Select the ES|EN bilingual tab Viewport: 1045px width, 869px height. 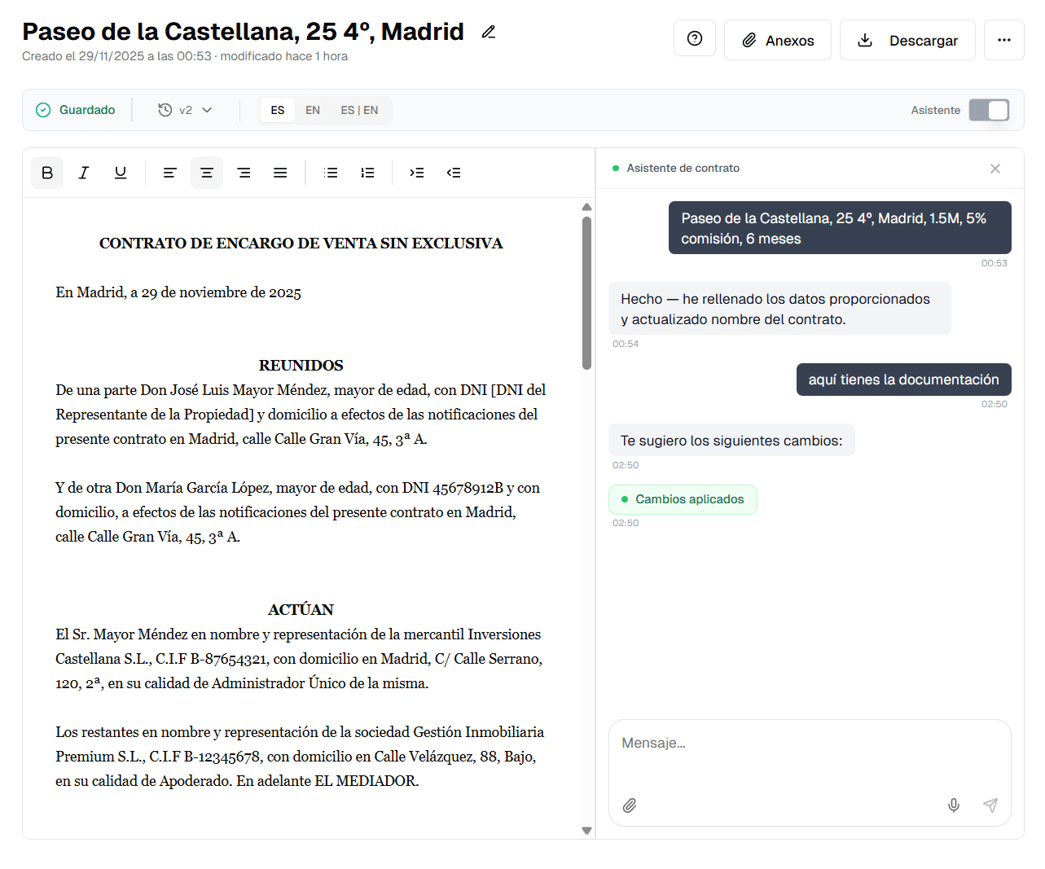359,109
